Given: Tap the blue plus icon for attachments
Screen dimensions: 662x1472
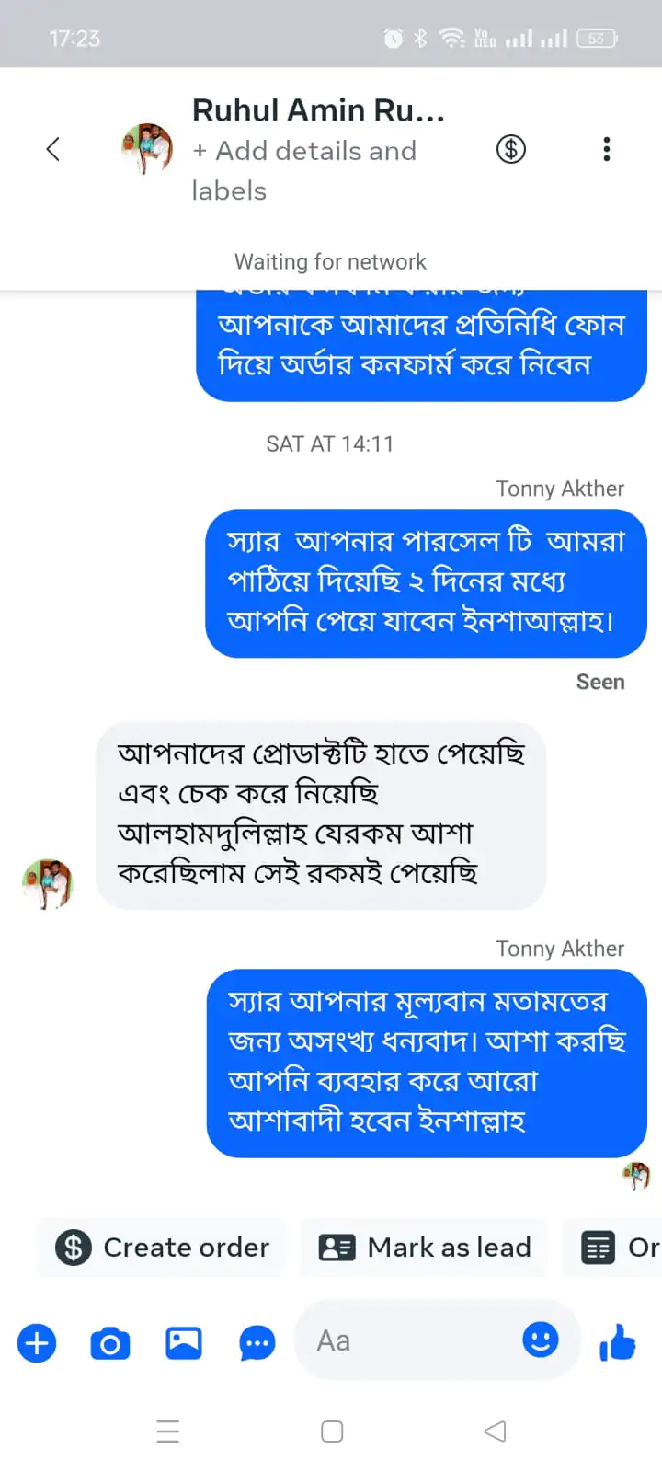Looking at the screenshot, I should click(x=37, y=1343).
